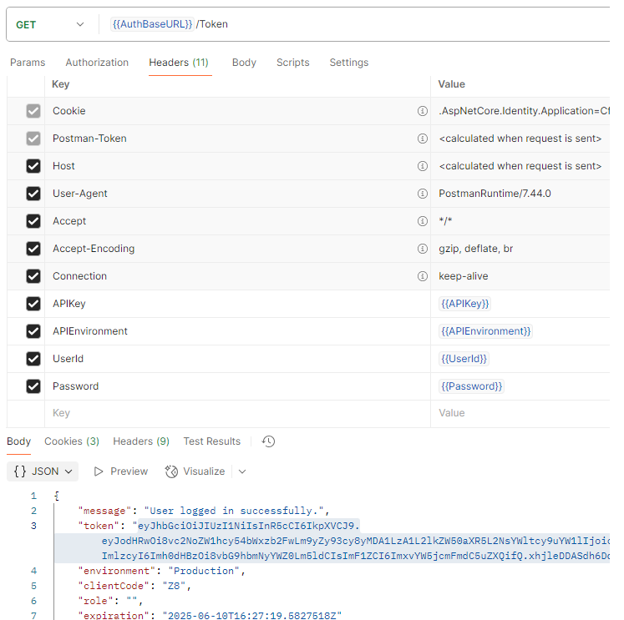Expand the Visualize options chevron
Image resolution: width=624 pixels, height=620 pixels.
[x=242, y=471]
